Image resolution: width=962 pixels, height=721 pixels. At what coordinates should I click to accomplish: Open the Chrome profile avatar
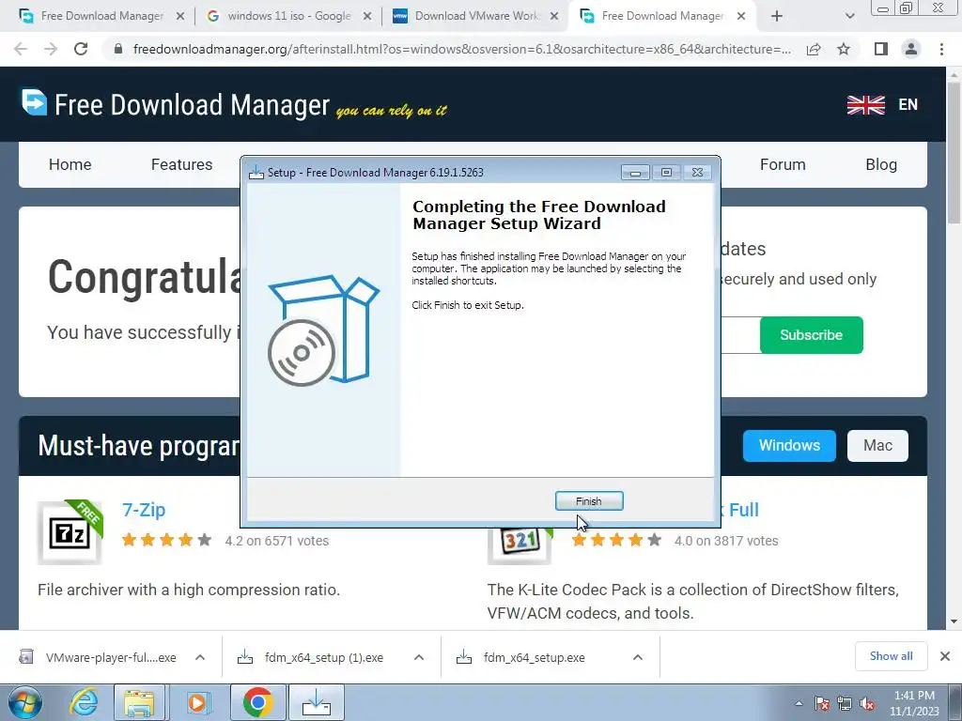911,49
